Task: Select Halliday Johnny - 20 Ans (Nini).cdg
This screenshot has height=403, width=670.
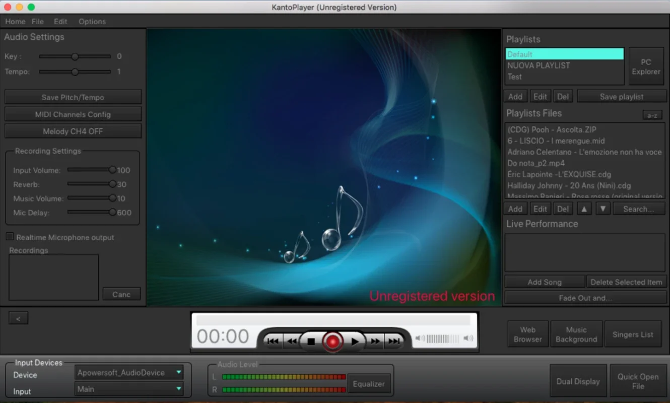Action: pos(584,185)
